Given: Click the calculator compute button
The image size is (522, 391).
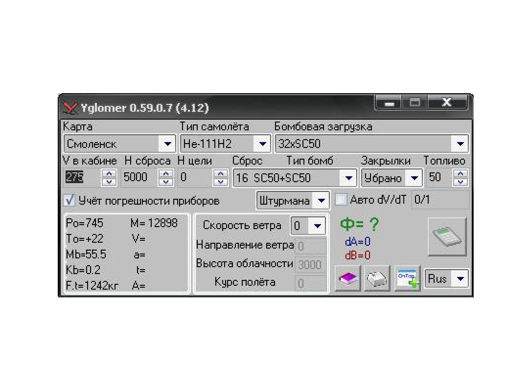Looking at the screenshot, I should [447, 237].
